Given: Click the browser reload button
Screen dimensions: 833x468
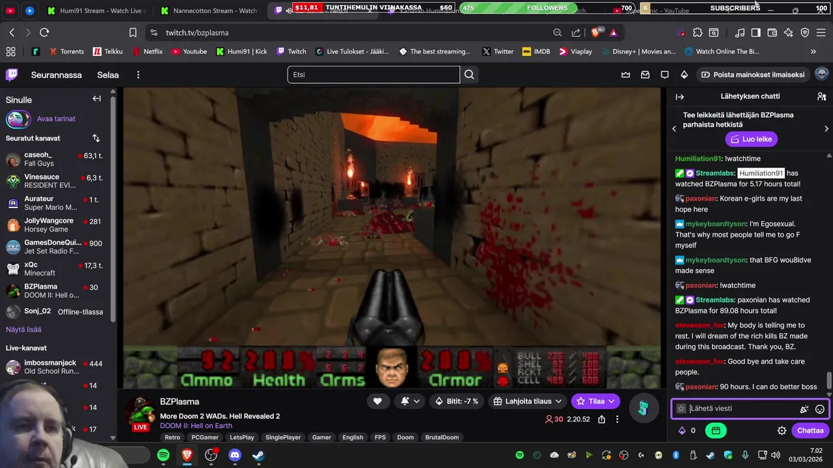Looking at the screenshot, I should [x=44, y=32].
